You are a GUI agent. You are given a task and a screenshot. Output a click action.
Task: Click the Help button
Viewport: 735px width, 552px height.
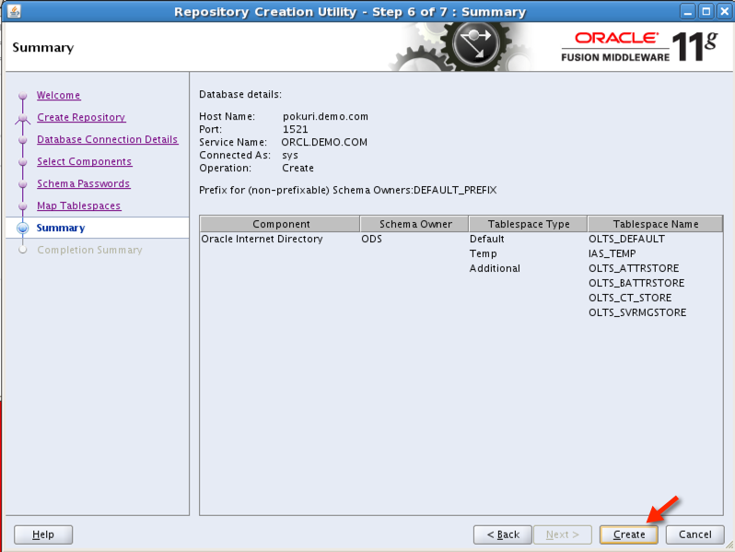coord(43,534)
